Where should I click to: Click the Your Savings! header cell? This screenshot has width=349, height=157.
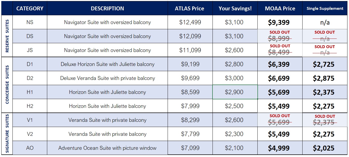point(235,8)
